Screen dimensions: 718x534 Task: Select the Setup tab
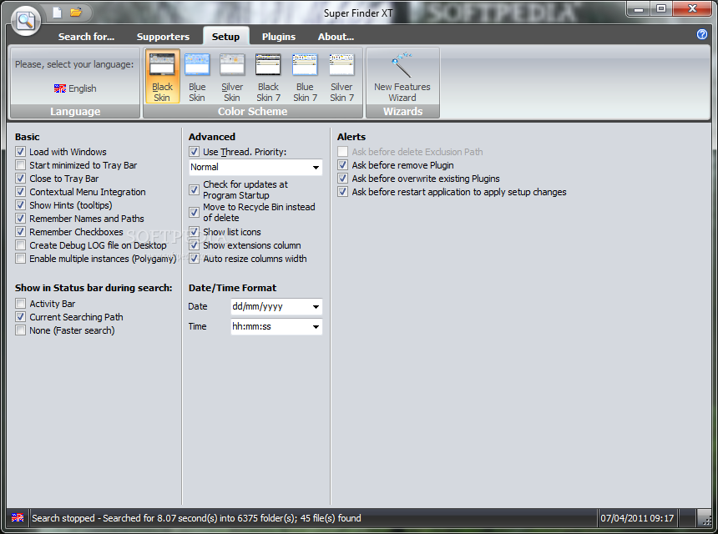coord(225,37)
